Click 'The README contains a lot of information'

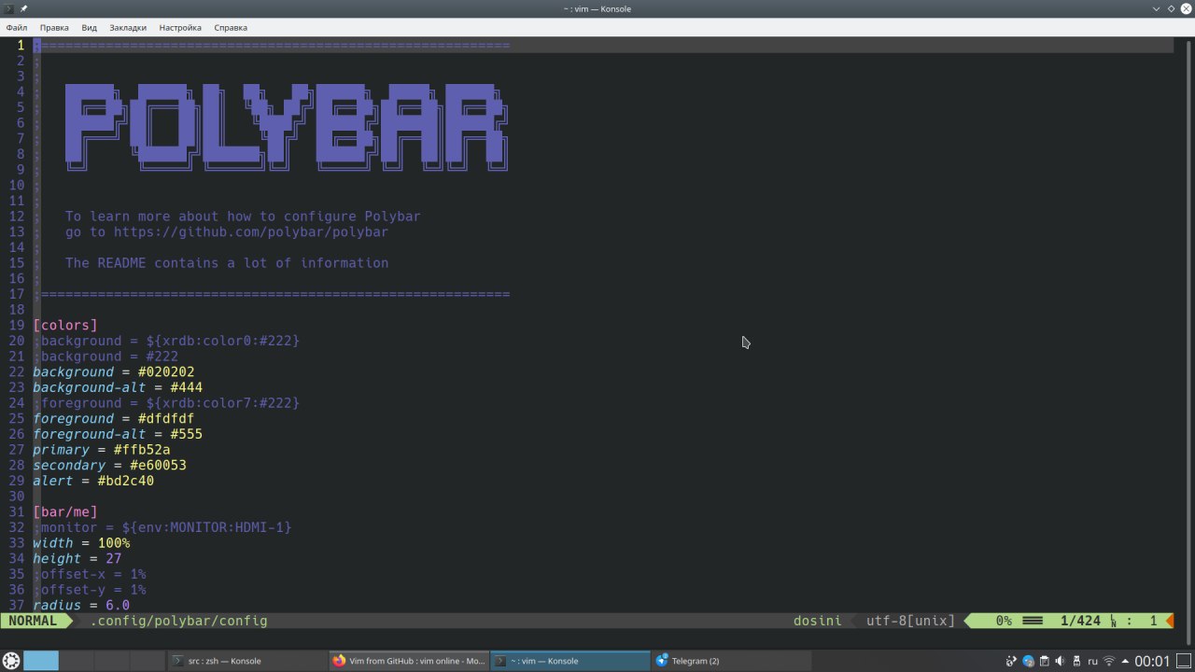coord(227,263)
